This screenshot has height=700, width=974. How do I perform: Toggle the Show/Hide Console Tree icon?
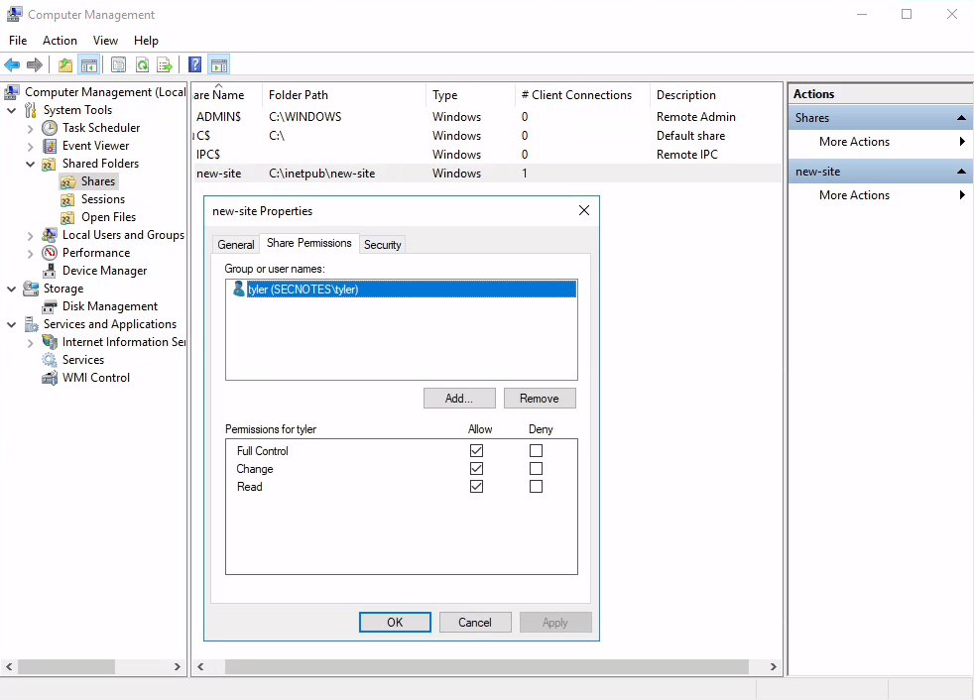[x=89, y=64]
